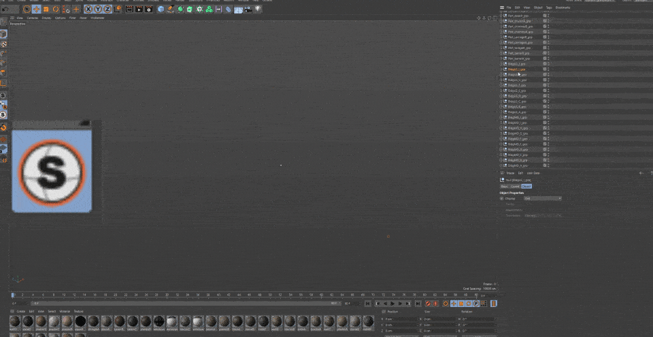Toggle visibility dots of Part_barrelA_grp
Viewport: 653px width, 337px height.
coord(548,59)
